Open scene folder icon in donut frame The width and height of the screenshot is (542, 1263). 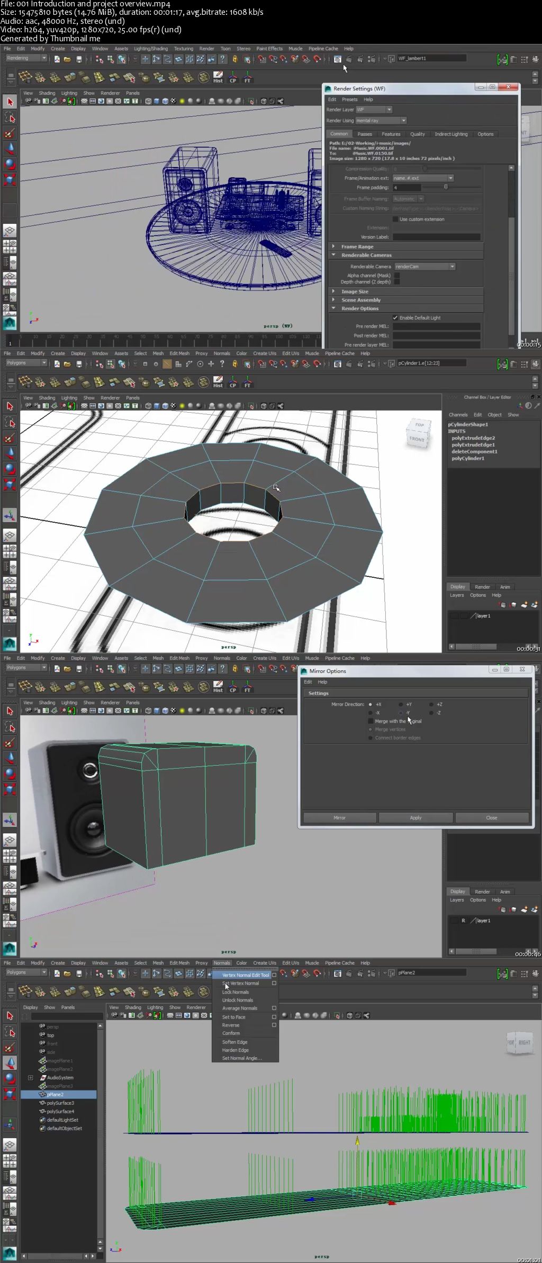click(x=67, y=364)
